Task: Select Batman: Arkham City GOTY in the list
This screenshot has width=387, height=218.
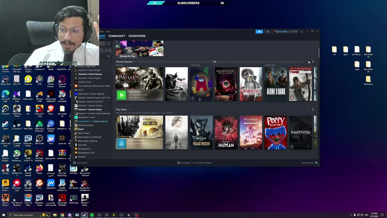Action: 91,102
